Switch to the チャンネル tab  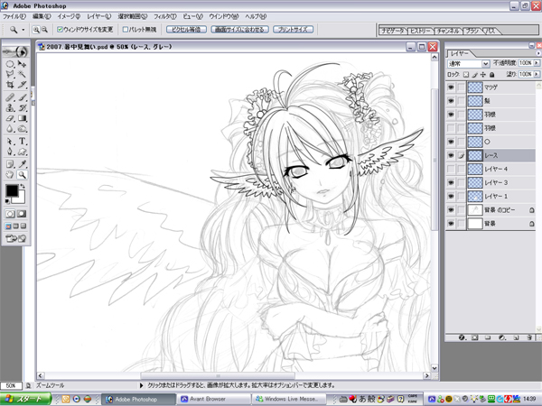coord(448,31)
